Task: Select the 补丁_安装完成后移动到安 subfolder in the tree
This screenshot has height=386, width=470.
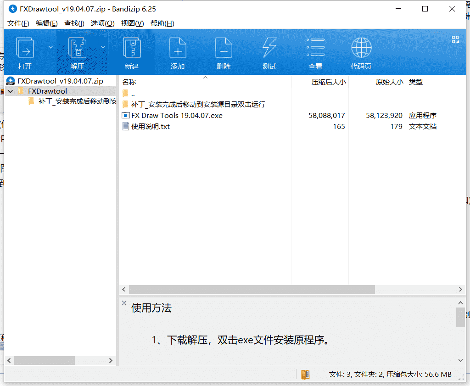Action: [x=77, y=101]
